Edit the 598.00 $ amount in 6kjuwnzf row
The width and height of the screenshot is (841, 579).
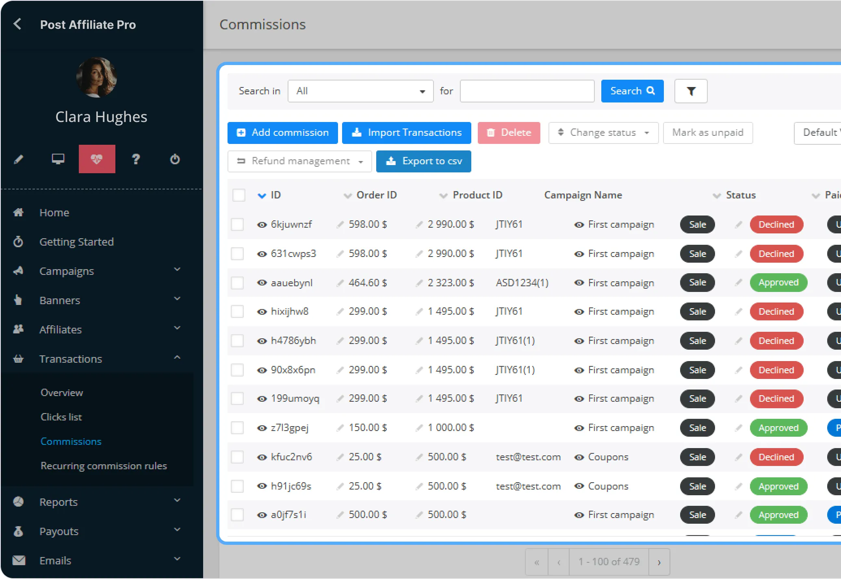point(340,224)
